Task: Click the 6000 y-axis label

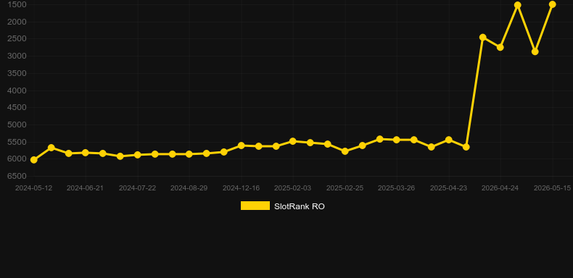Action: pos(17,159)
